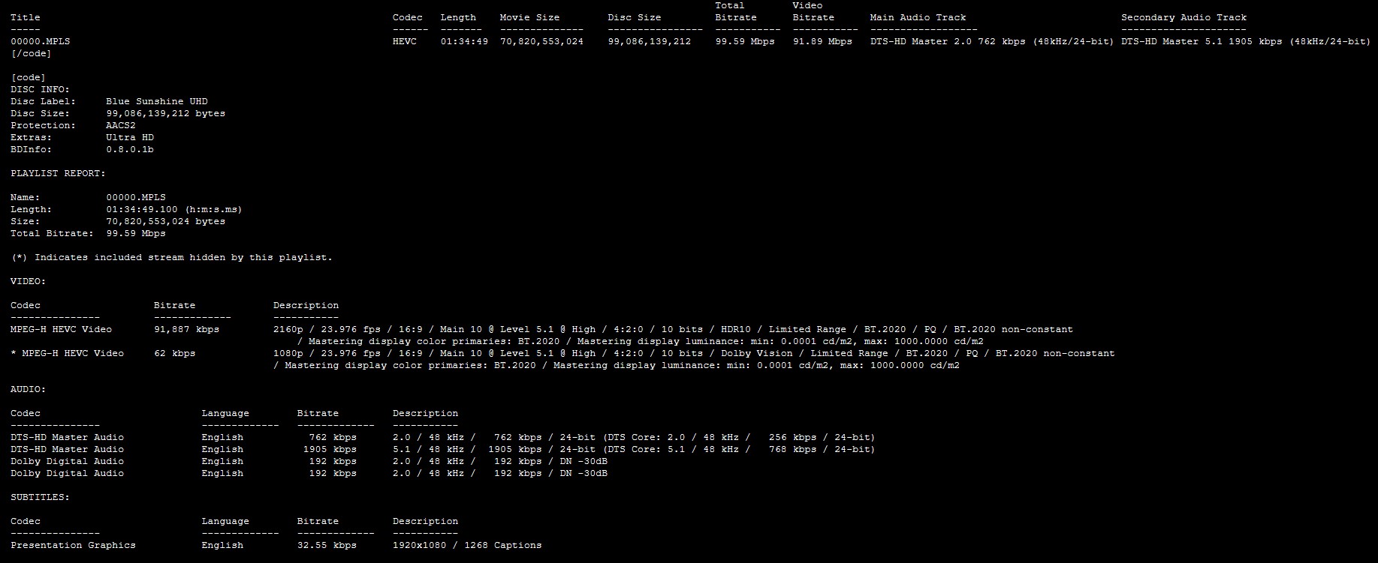1378x563 pixels.
Task: Select the 91,887 kbps video bitrate
Action: coord(186,329)
